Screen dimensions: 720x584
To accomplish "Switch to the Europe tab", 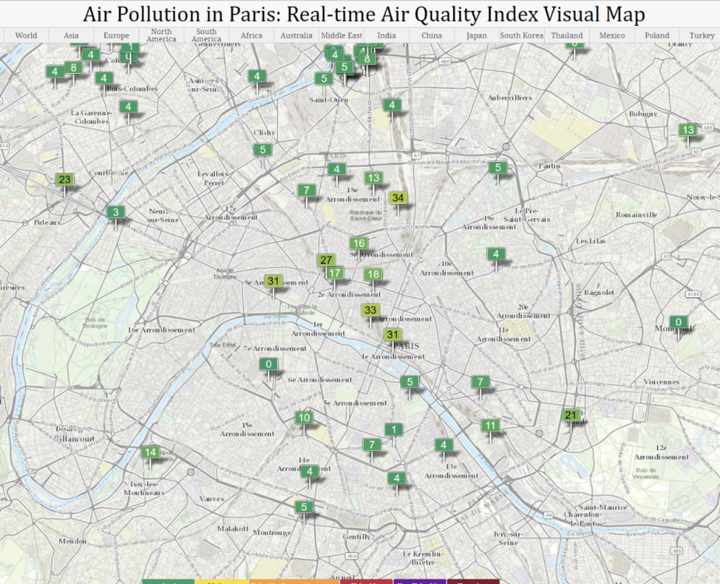I will (x=116, y=36).
